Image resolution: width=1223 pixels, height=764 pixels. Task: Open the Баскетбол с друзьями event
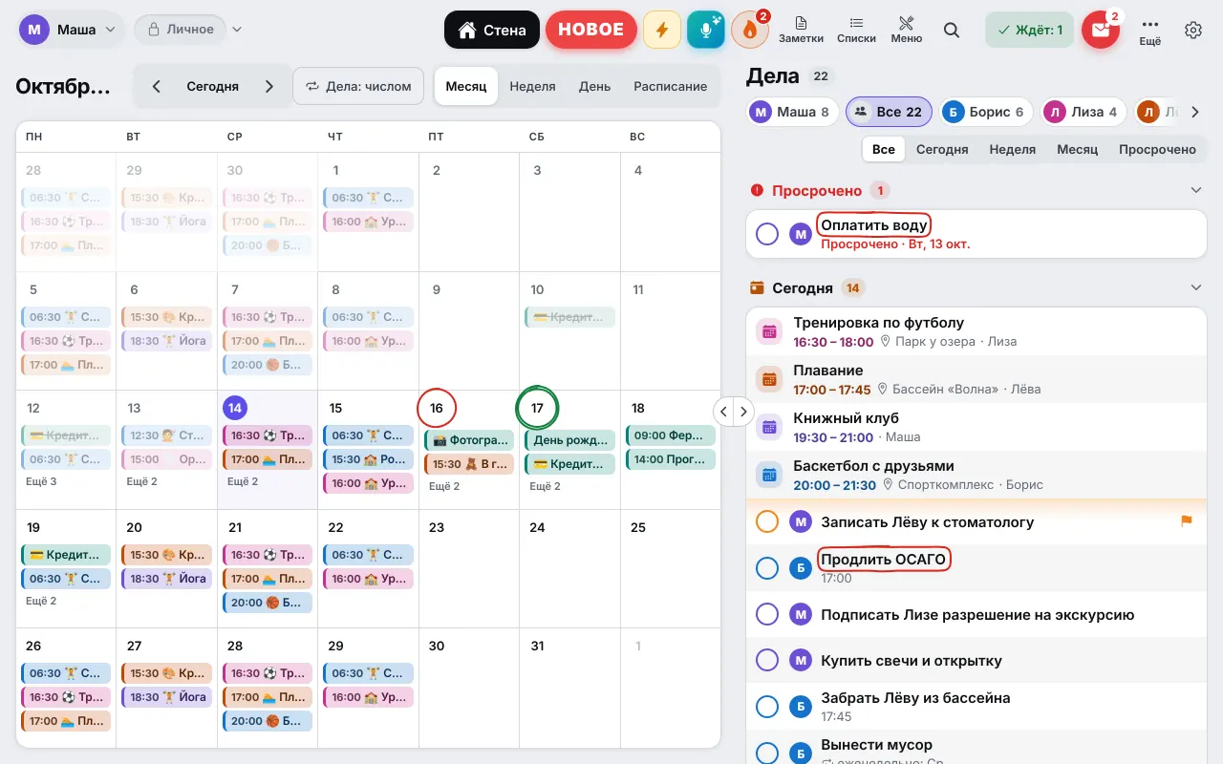(976, 475)
